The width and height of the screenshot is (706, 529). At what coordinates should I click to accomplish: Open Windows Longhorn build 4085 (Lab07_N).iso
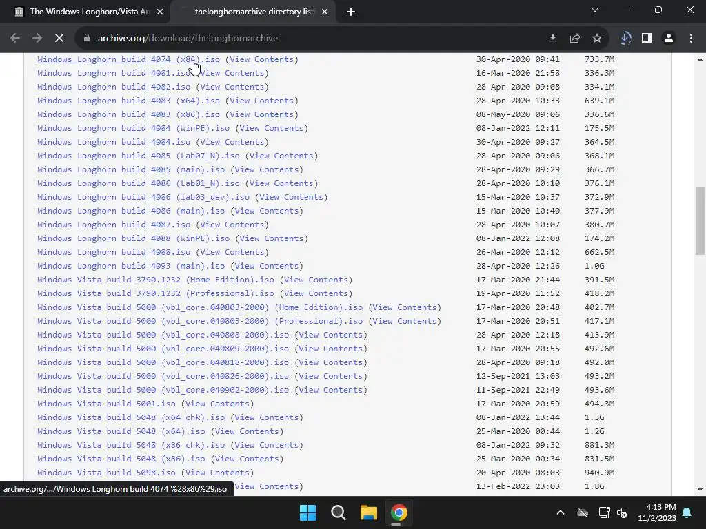(x=138, y=156)
